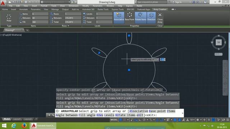Click the Rows Total distance field
The image size is (230, 129).
(73, 22)
